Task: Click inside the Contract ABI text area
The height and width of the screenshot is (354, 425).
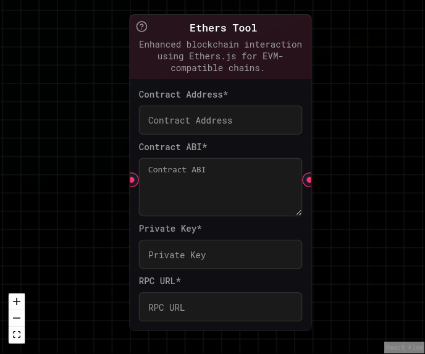Action: [x=221, y=187]
